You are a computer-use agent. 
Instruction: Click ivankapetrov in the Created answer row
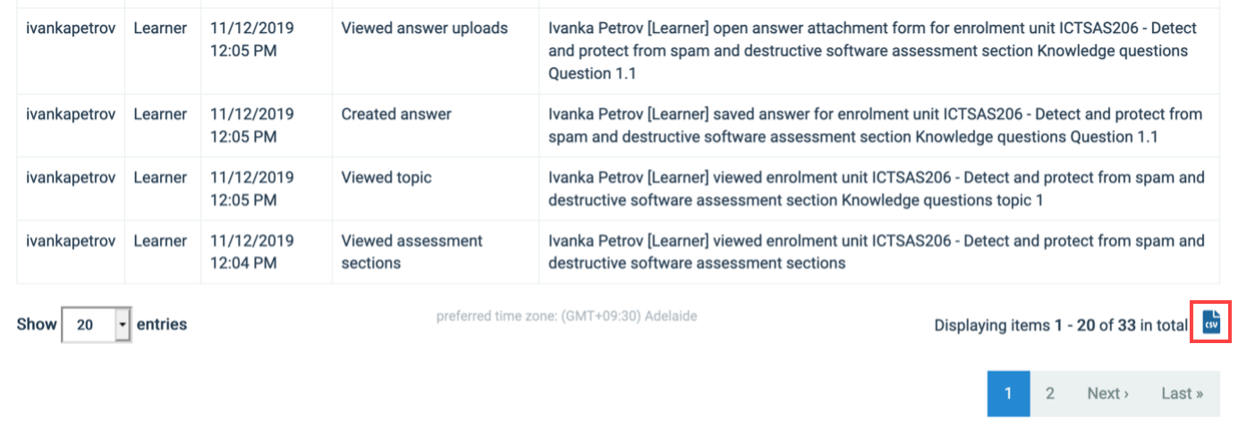pyautogui.click(x=71, y=113)
